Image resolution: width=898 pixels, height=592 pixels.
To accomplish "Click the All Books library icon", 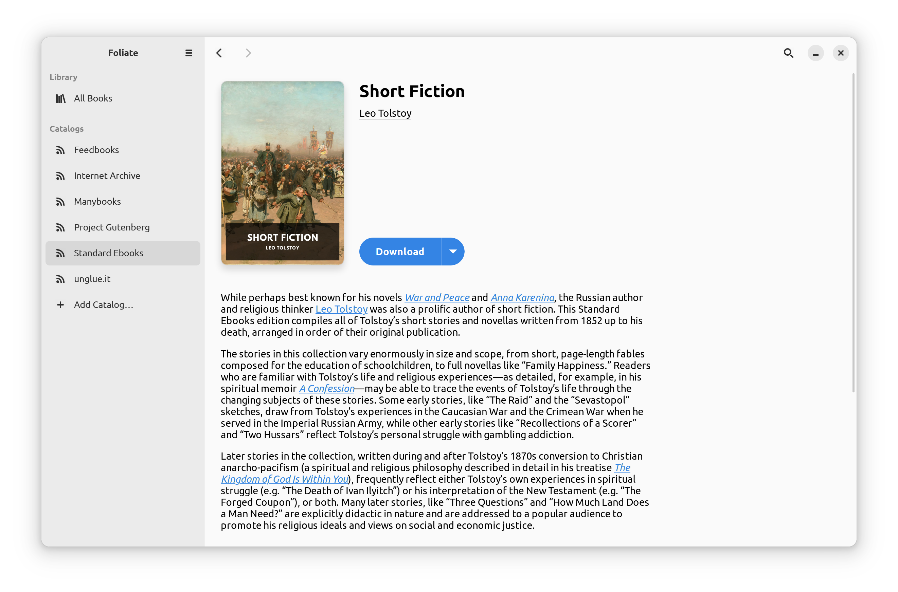I will pos(60,98).
